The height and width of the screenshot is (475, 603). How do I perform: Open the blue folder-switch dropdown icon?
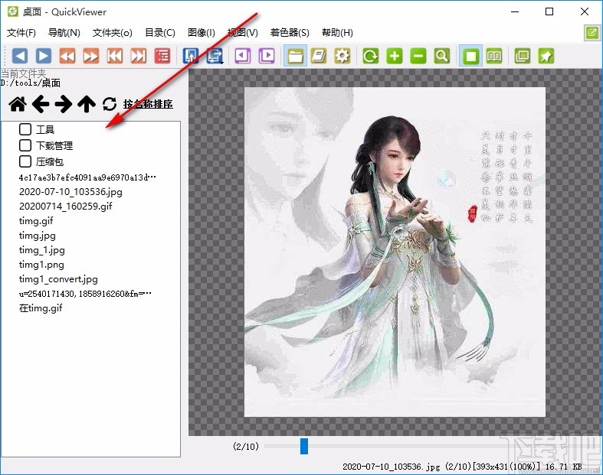[215, 56]
